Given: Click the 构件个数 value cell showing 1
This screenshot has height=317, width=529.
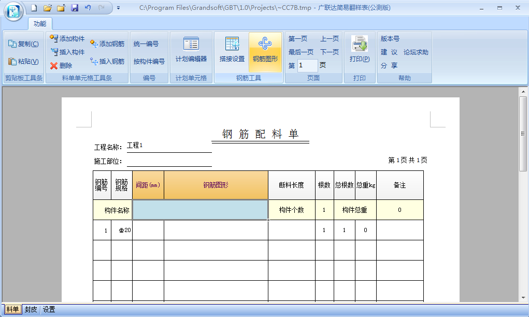Looking at the screenshot, I should (x=324, y=210).
